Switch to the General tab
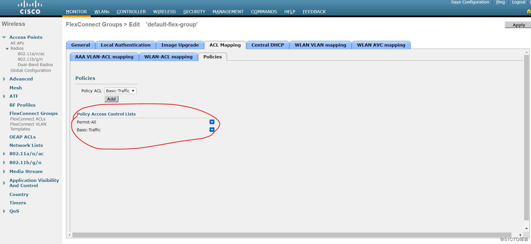531x244 pixels. pos(80,45)
